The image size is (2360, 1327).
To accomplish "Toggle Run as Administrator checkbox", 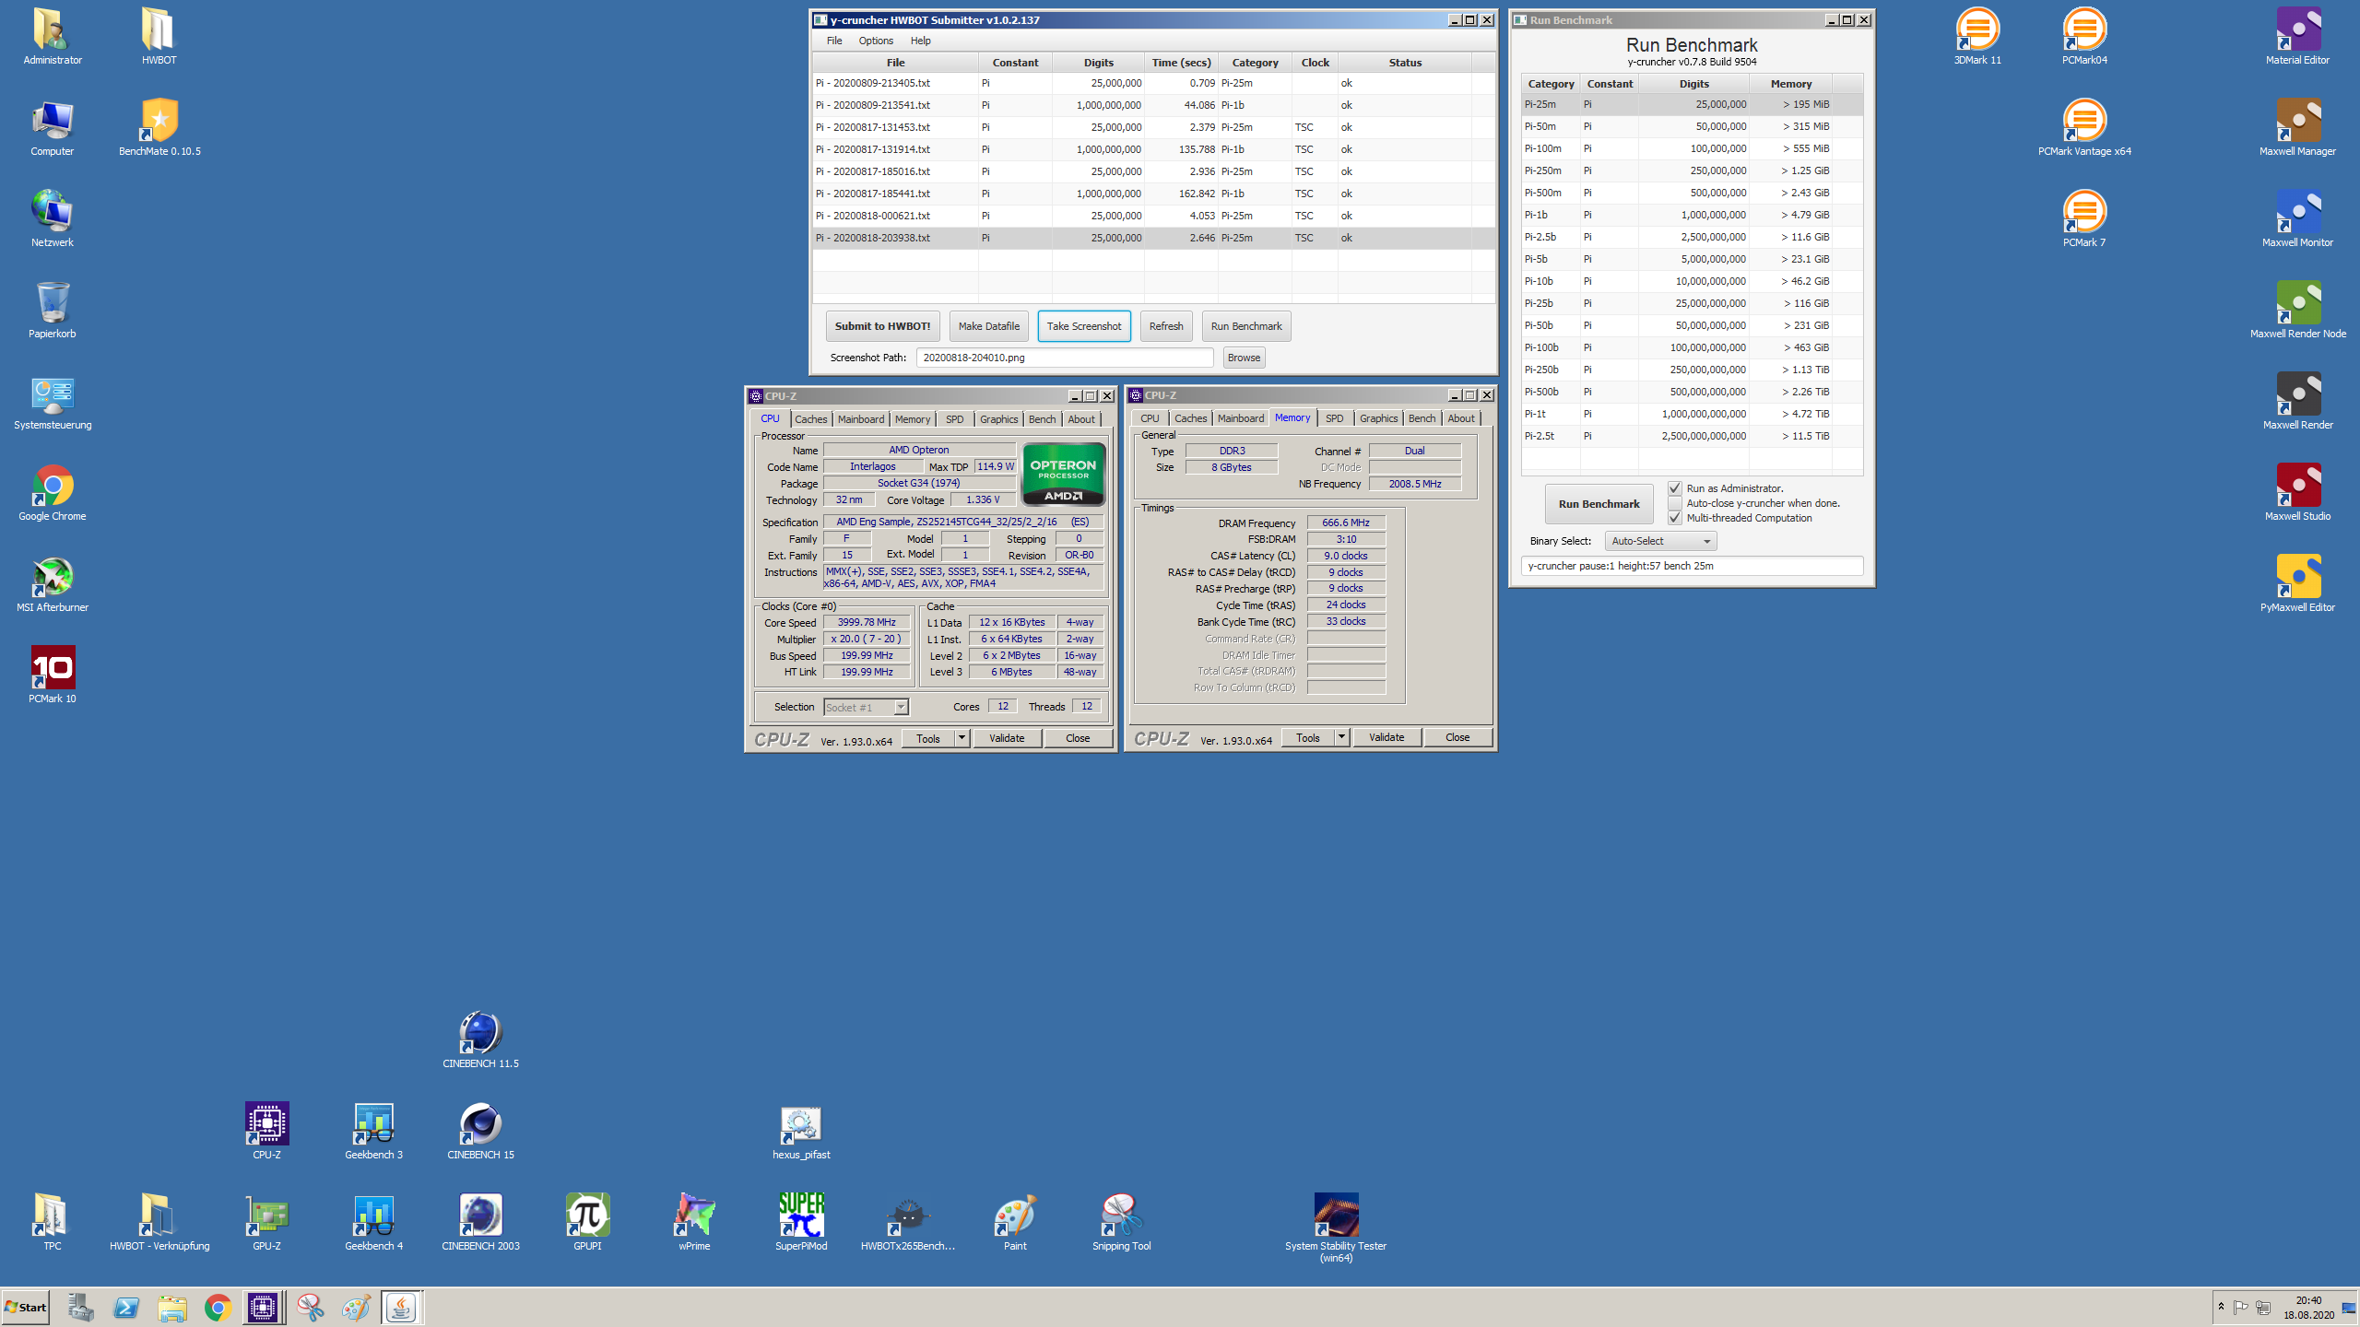I will click(x=1675, y=488).
